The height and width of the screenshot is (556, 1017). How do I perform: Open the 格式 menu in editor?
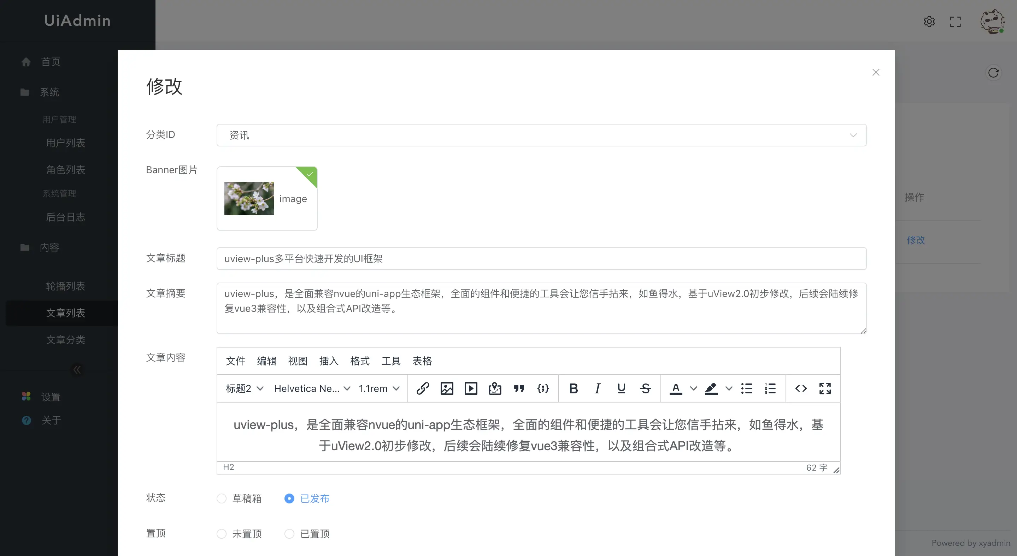[x=360, y=361]
